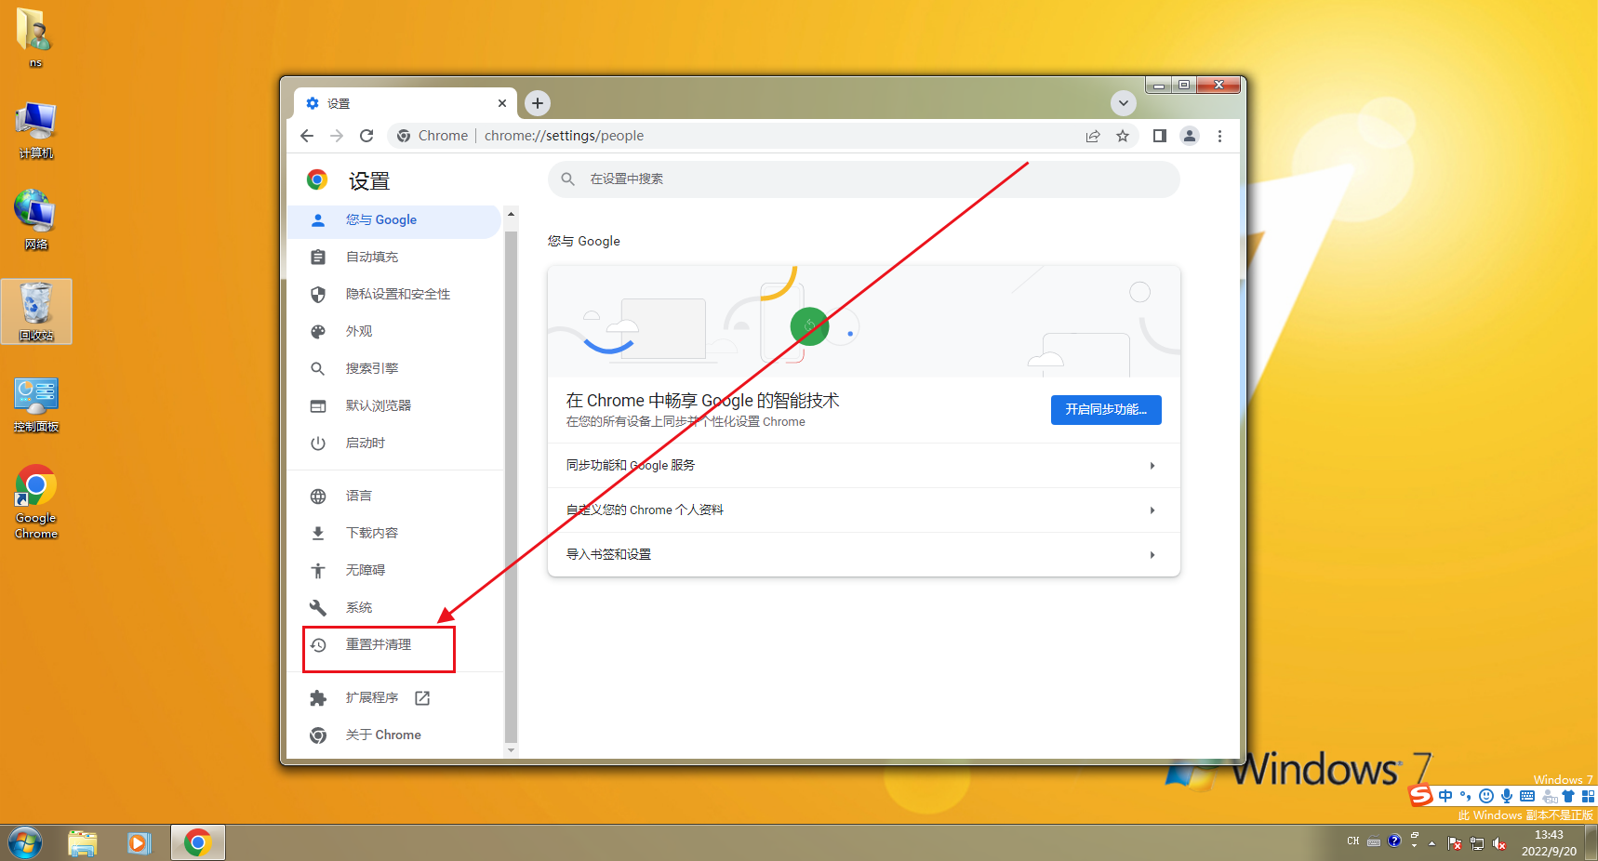The width and height of the screenshot is (1598, 861).
Task: Open the Windows Start menu
Action: pos(25,843)
